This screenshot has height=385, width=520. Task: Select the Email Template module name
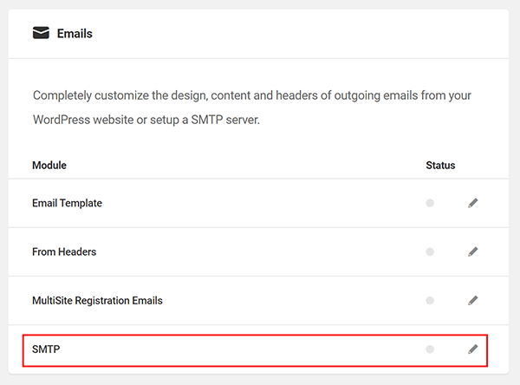click(67, 203)
